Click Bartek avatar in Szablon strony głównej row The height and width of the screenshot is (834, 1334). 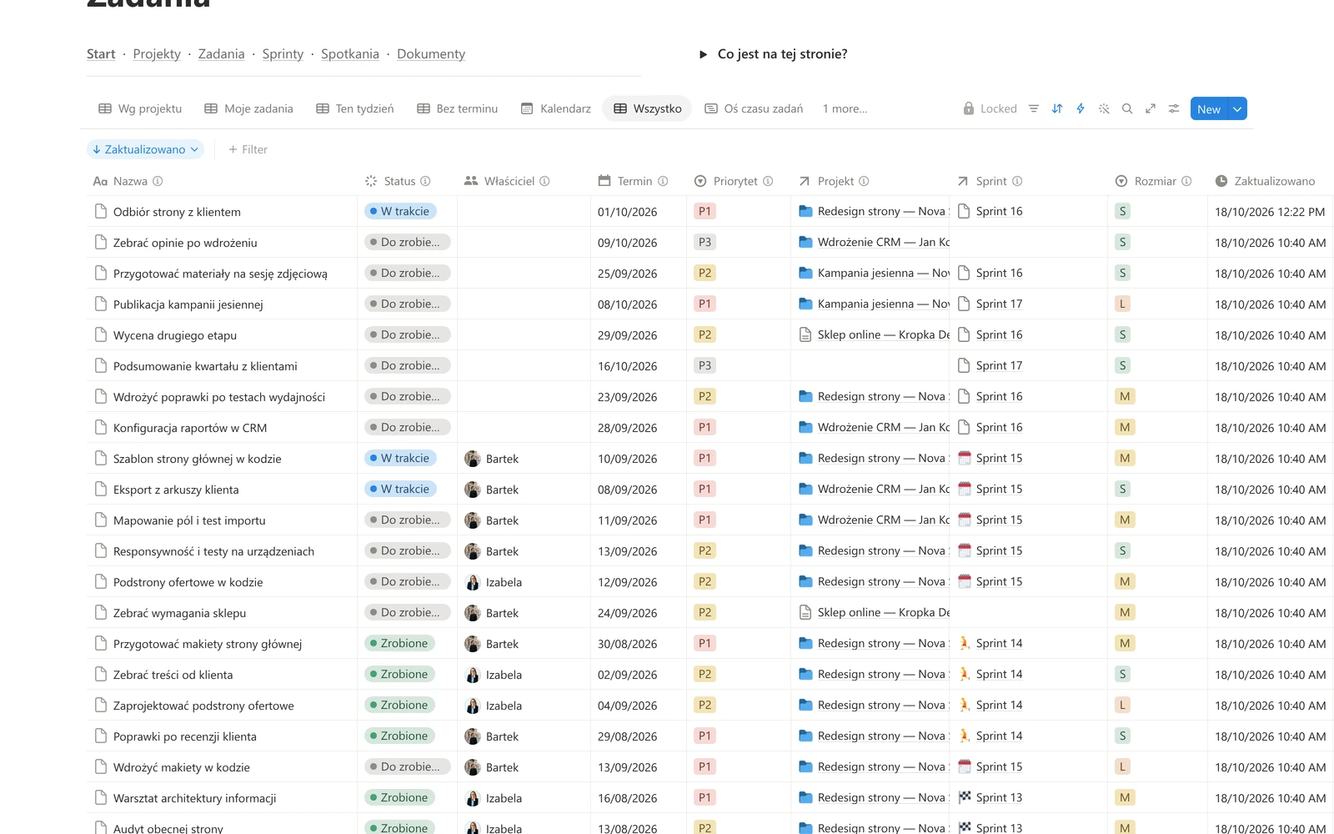coord(473,459)
